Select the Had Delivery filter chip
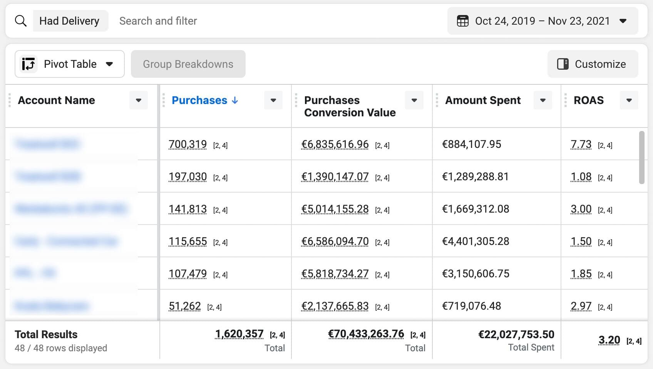The width and height of the screenshot is (653, 369). 70,21
